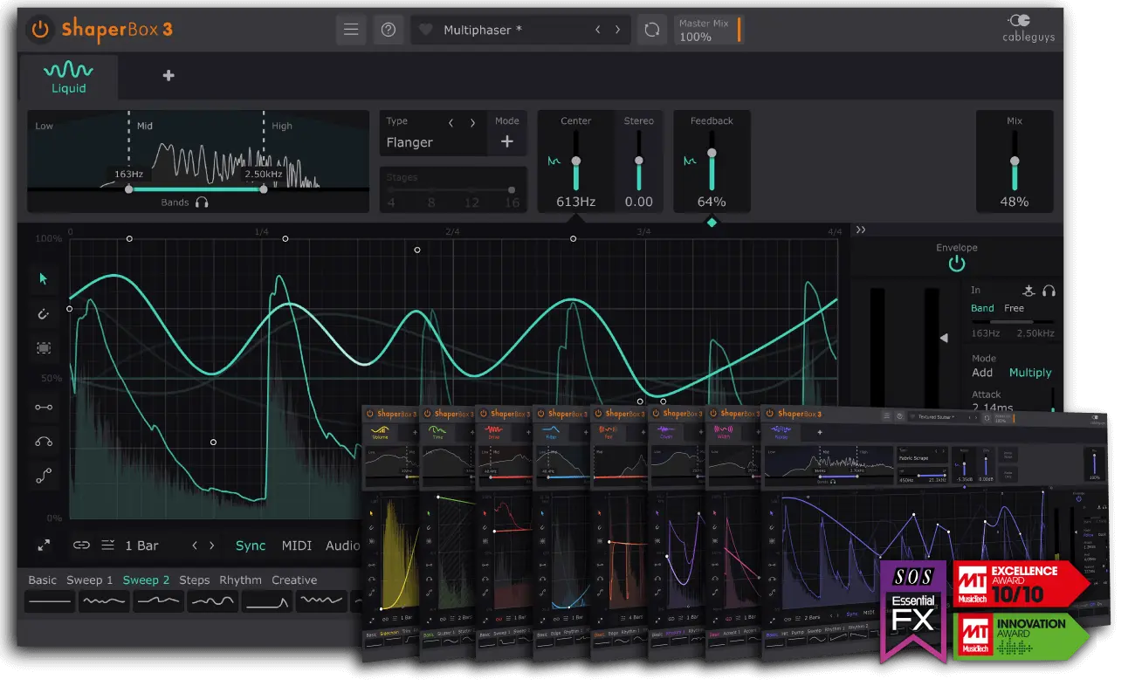
Task: Select Multiply envelope mode
Action: point(1030,373)
